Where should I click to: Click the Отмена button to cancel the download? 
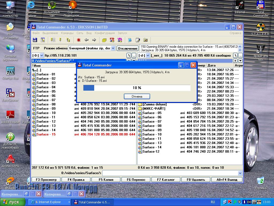(137, 96)
